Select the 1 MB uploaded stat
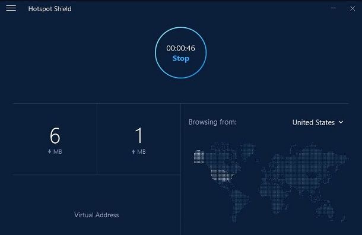The image size is (362, 235). pyautogui.click(x=139, y=140)
